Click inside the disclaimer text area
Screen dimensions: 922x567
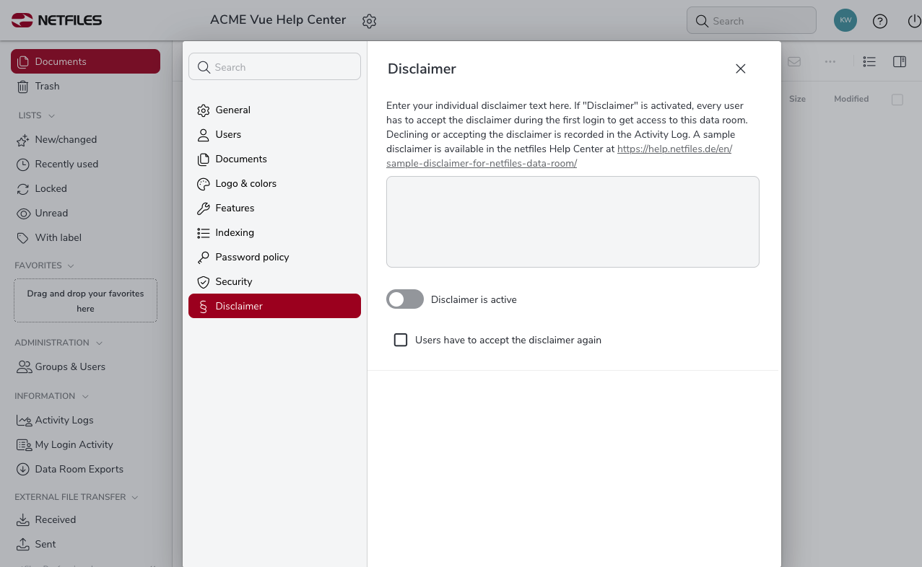(x=573, y=221)
